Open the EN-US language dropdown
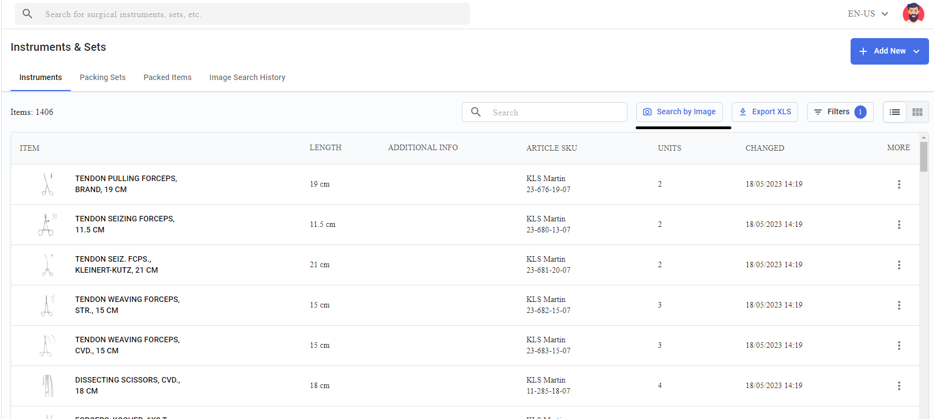This screenshot has height=419, width=934. [868, 14]
